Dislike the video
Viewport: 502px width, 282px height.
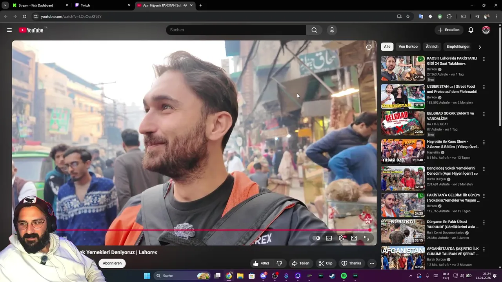click(x=280, y=263)
